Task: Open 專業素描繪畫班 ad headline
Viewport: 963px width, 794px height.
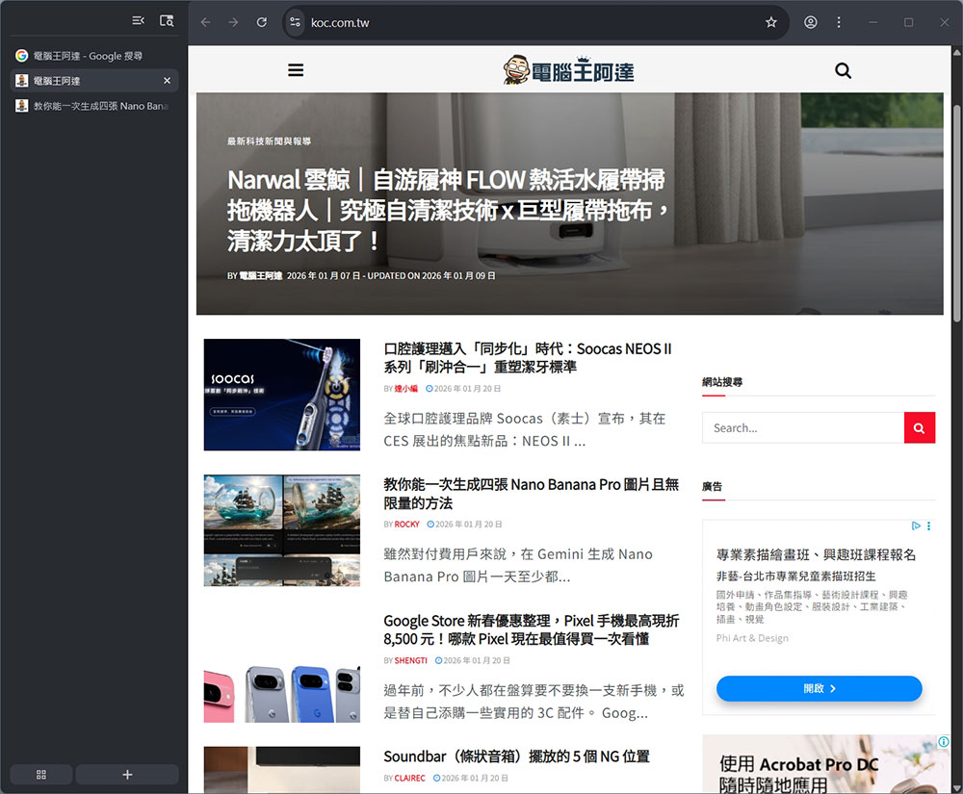Action: (x=816, y=554)
